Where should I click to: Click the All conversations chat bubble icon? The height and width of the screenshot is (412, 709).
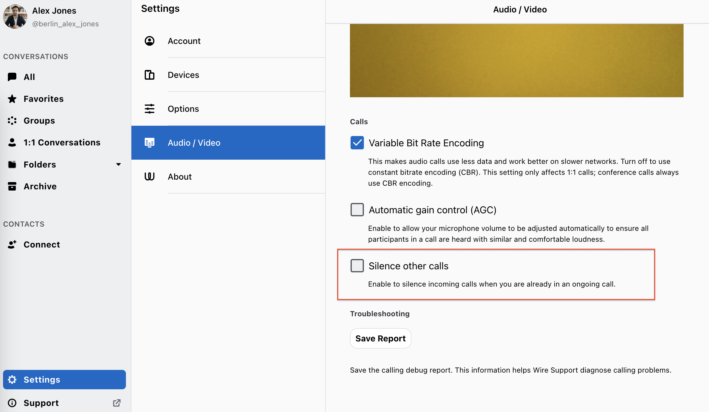[12, 77]
